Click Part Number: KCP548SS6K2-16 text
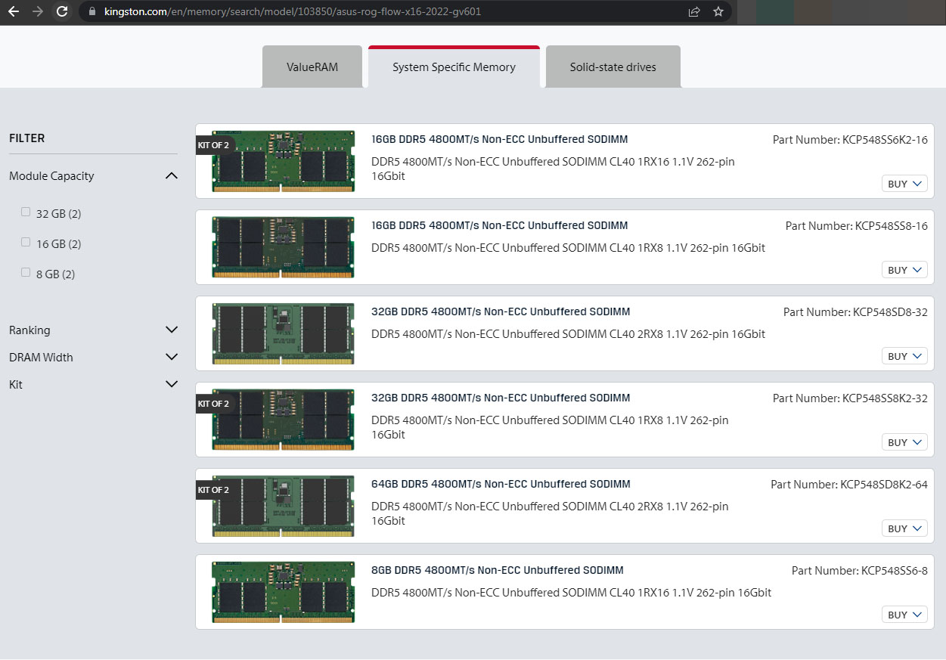Screen dimensions: 946x660 (x=850, y=140)
